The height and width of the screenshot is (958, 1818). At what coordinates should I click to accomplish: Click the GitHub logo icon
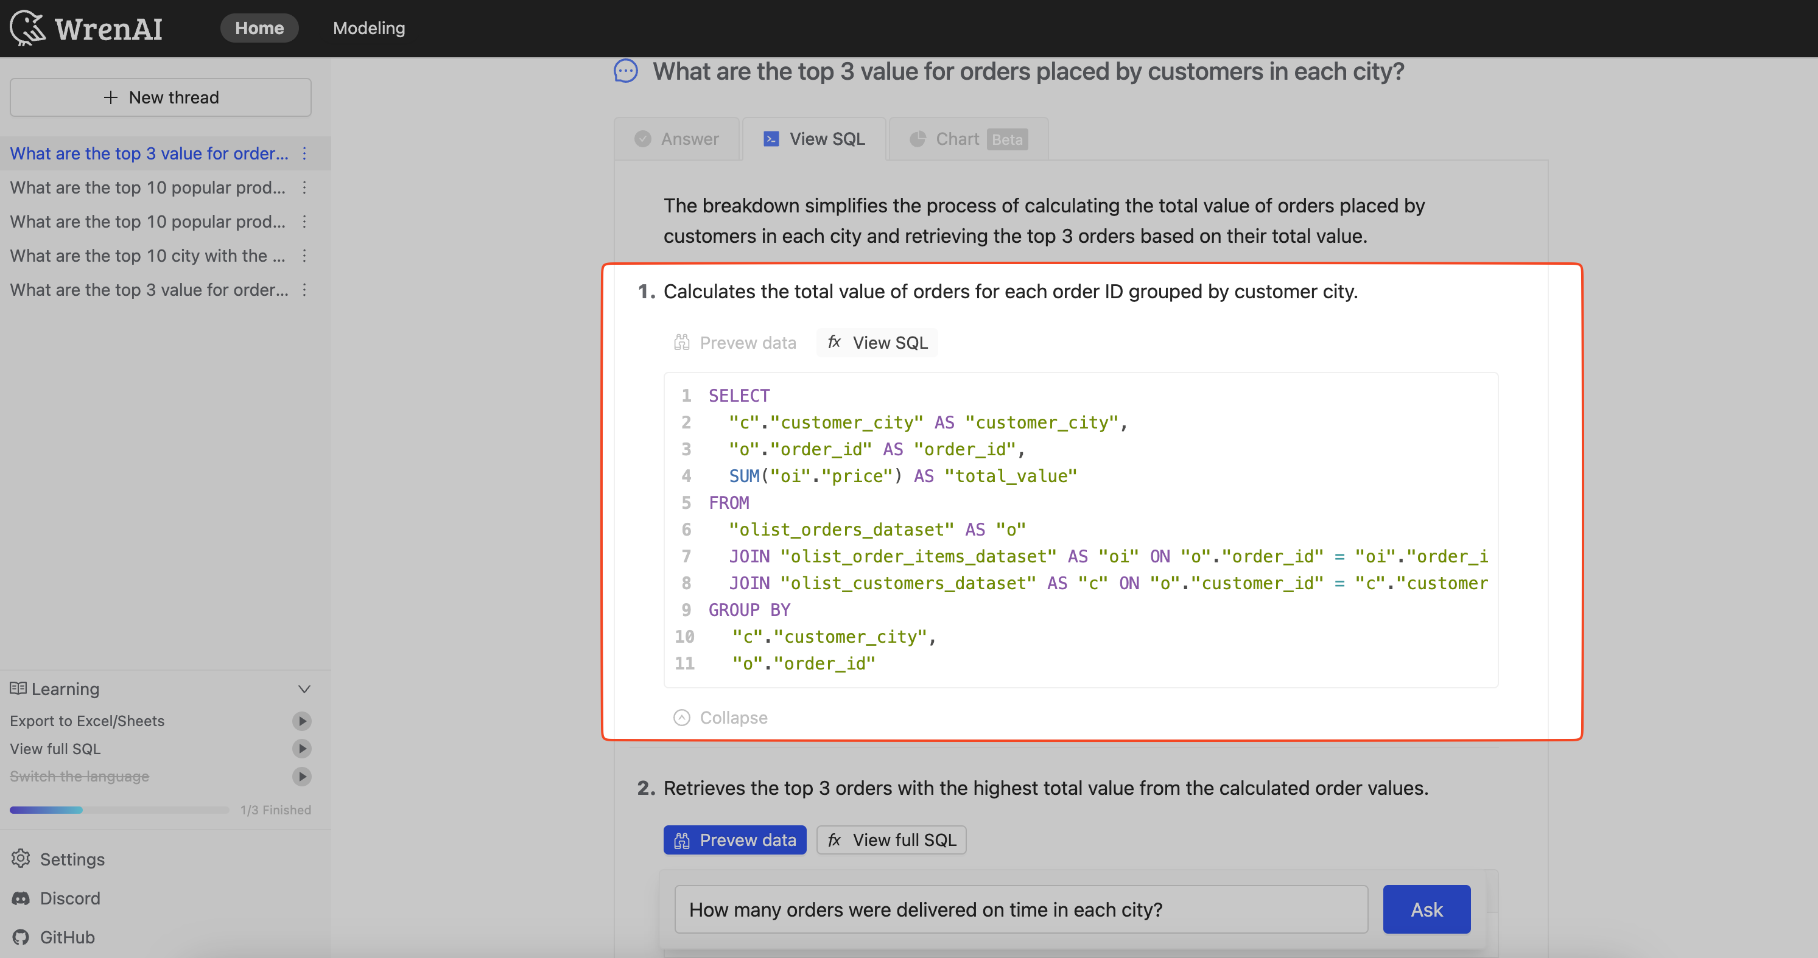21,937
